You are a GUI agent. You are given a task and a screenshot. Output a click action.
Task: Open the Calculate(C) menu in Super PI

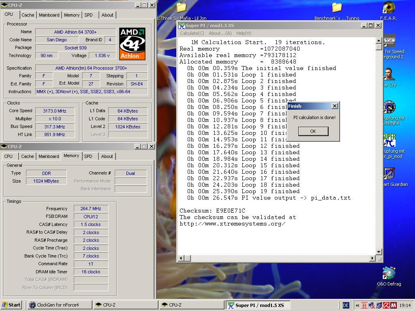192,33
